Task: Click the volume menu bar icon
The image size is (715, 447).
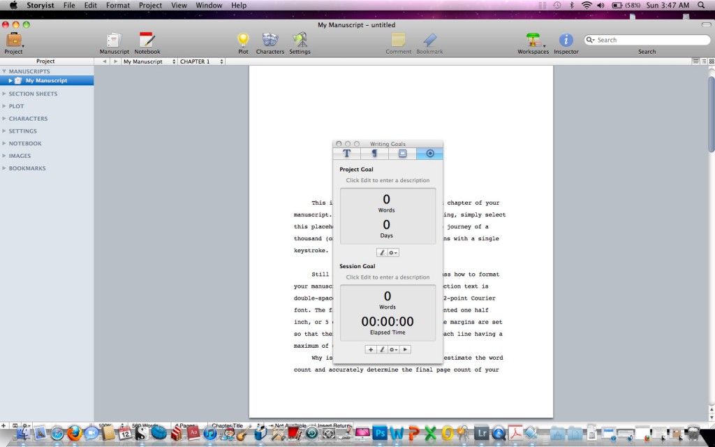Action: (600, 6)
